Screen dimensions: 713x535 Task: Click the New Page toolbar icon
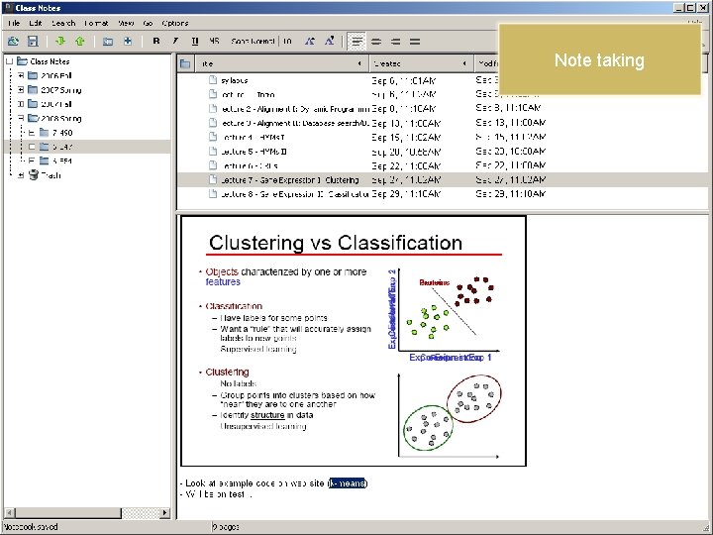128,42
